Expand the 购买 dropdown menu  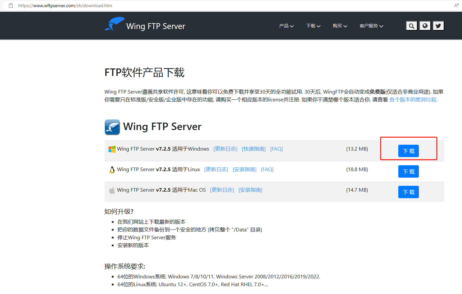point(340,26)
